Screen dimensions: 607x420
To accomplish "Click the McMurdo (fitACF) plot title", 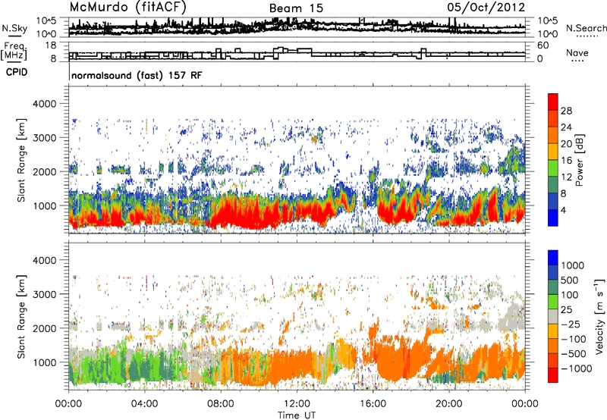I will pyautogui.click(x=128, y=7).
